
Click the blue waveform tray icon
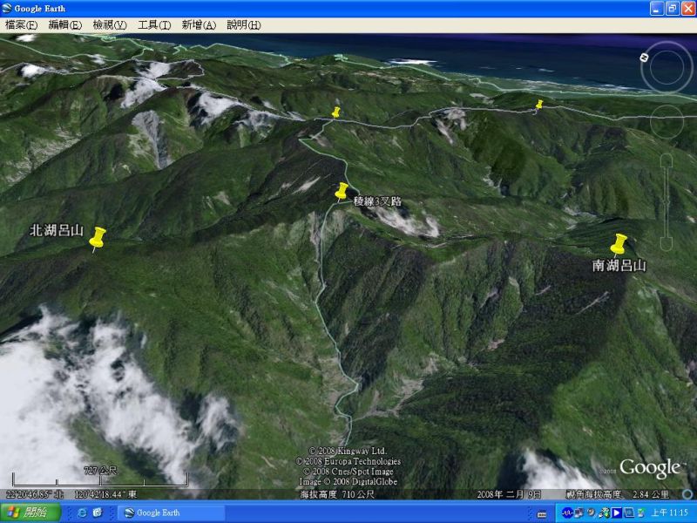point(567,513)
